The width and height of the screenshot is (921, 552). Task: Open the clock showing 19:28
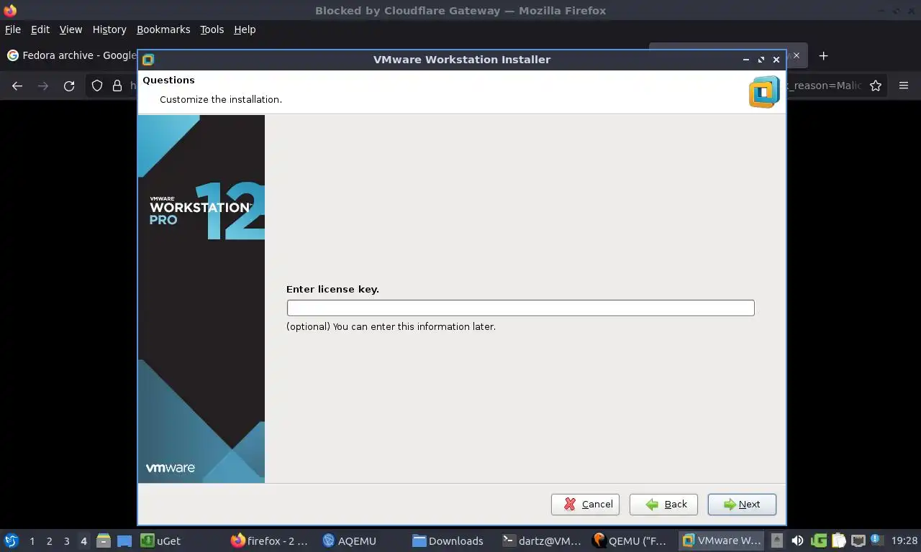pyautogui.click(x=904, y=540)
